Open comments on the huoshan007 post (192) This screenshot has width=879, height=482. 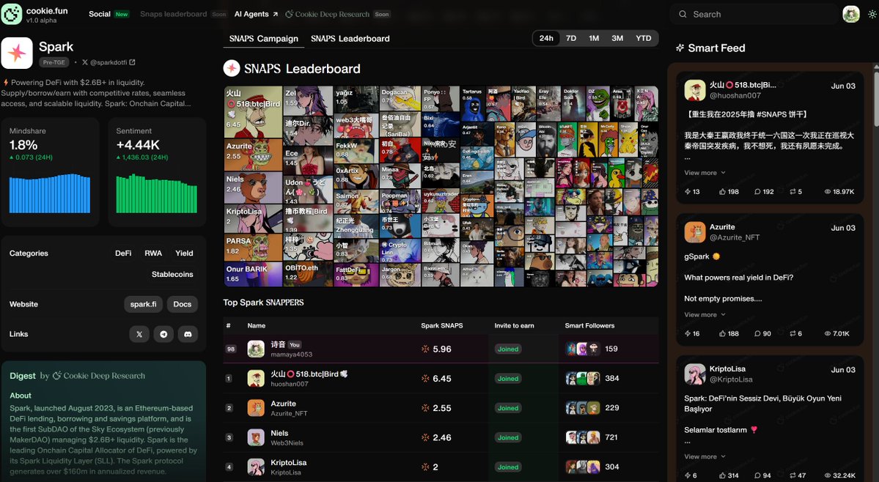pyautogui.click(x=757, y=191)
